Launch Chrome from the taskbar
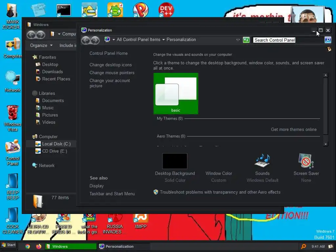This screenshot has height=252, width=336. (x=28, y=246)
